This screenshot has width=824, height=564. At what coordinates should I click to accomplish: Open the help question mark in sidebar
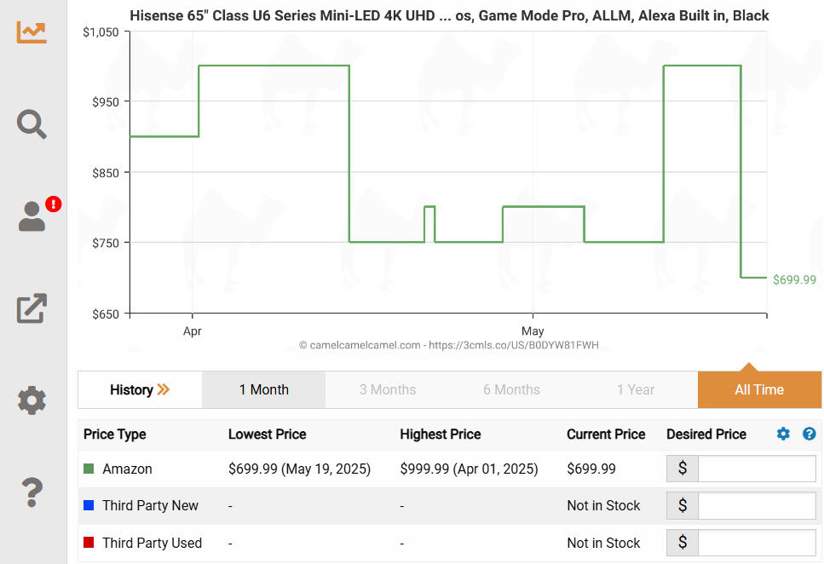point(32,492)
